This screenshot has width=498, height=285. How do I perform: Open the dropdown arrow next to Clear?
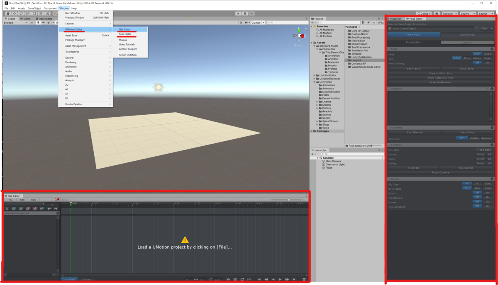point(491,29)
